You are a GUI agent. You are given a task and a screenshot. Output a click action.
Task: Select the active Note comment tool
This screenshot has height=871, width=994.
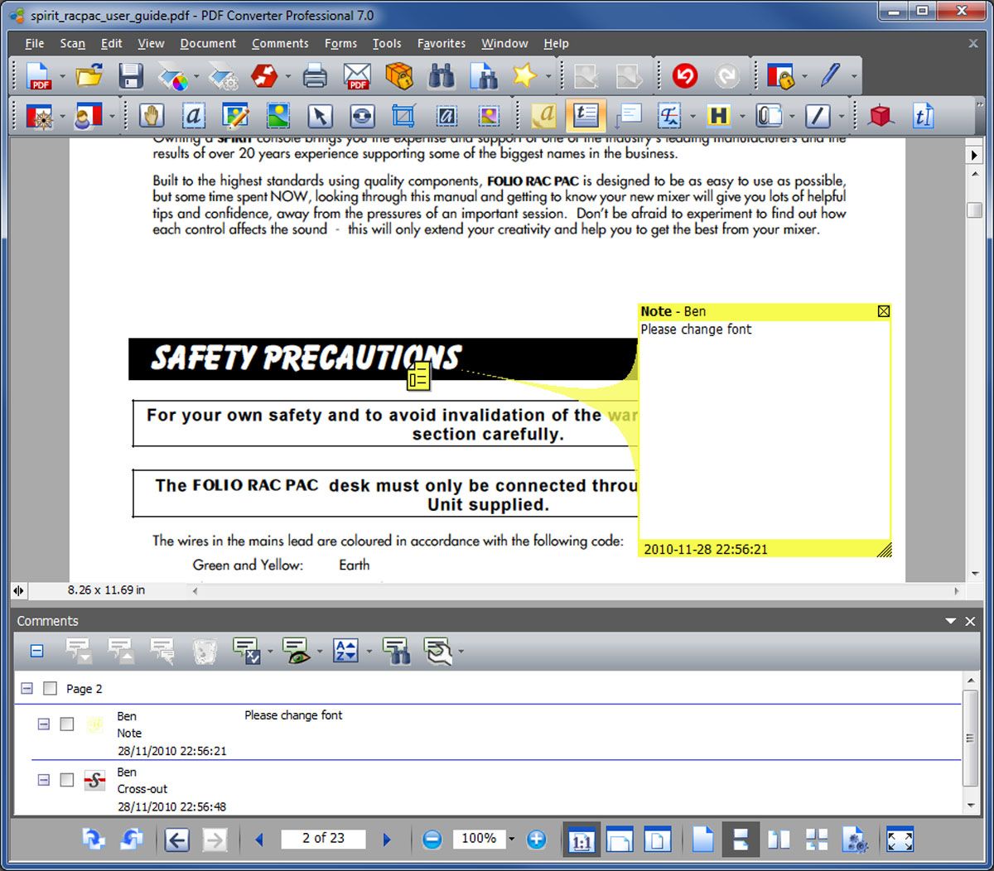586,116
